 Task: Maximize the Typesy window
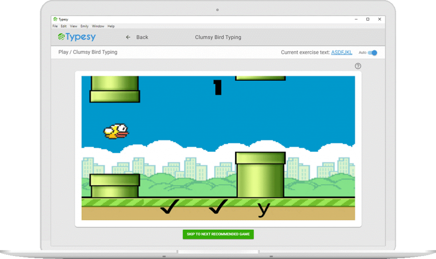(367, 19)
